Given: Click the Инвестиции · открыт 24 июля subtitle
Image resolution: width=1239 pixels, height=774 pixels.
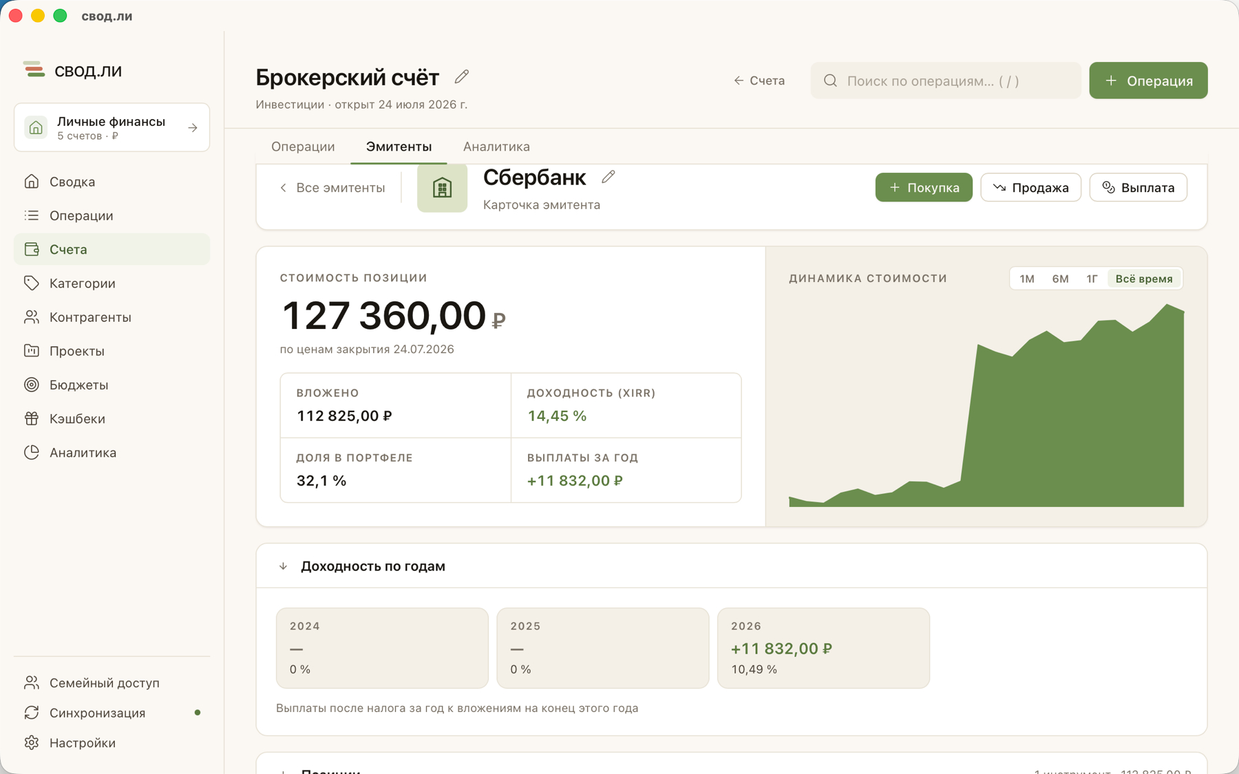Looking at the screenshot, I should point(361,104).
